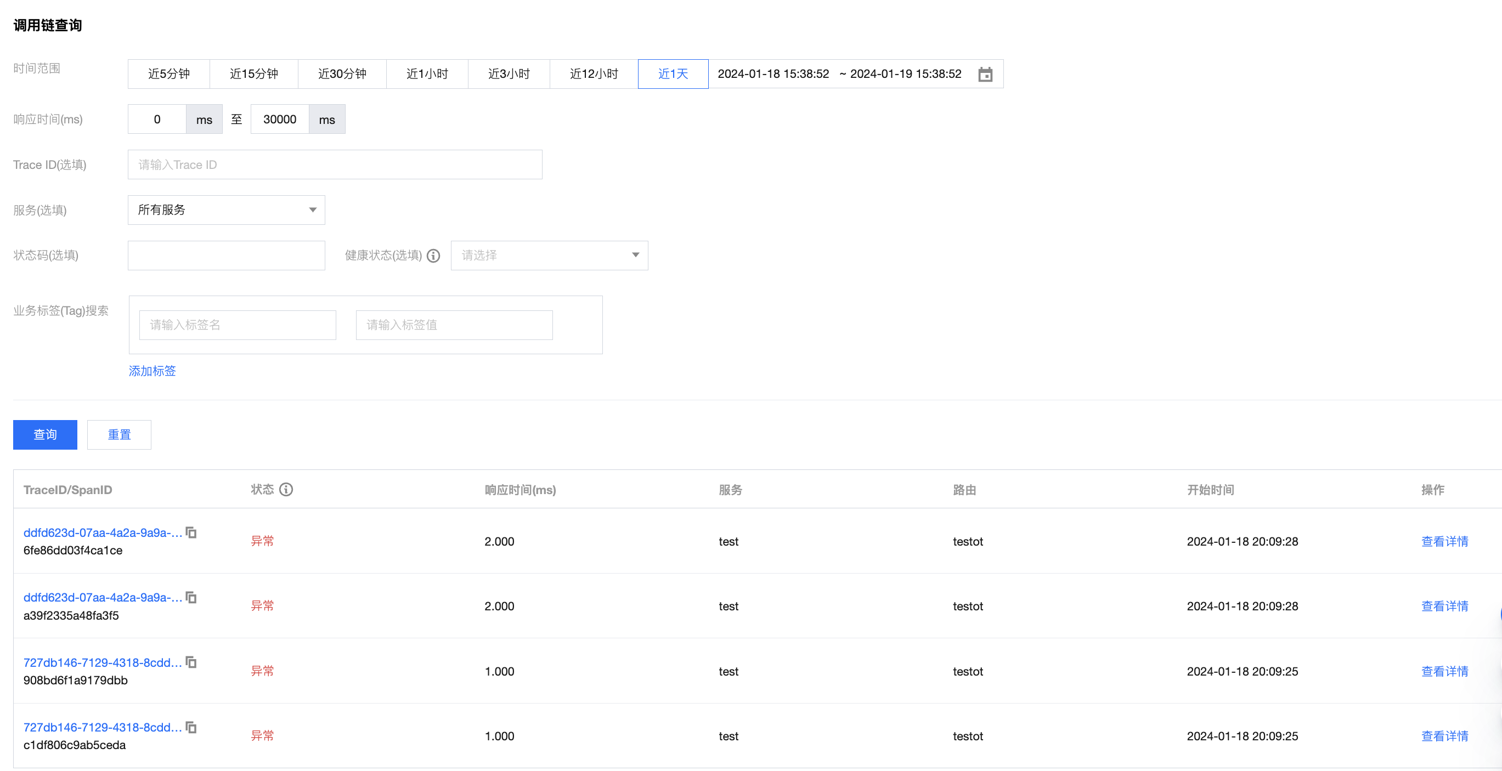This screenshot has width=1502, height=771.
Task: Open the 所有服务 service dropdown
Action: click(x=226, y=210)
